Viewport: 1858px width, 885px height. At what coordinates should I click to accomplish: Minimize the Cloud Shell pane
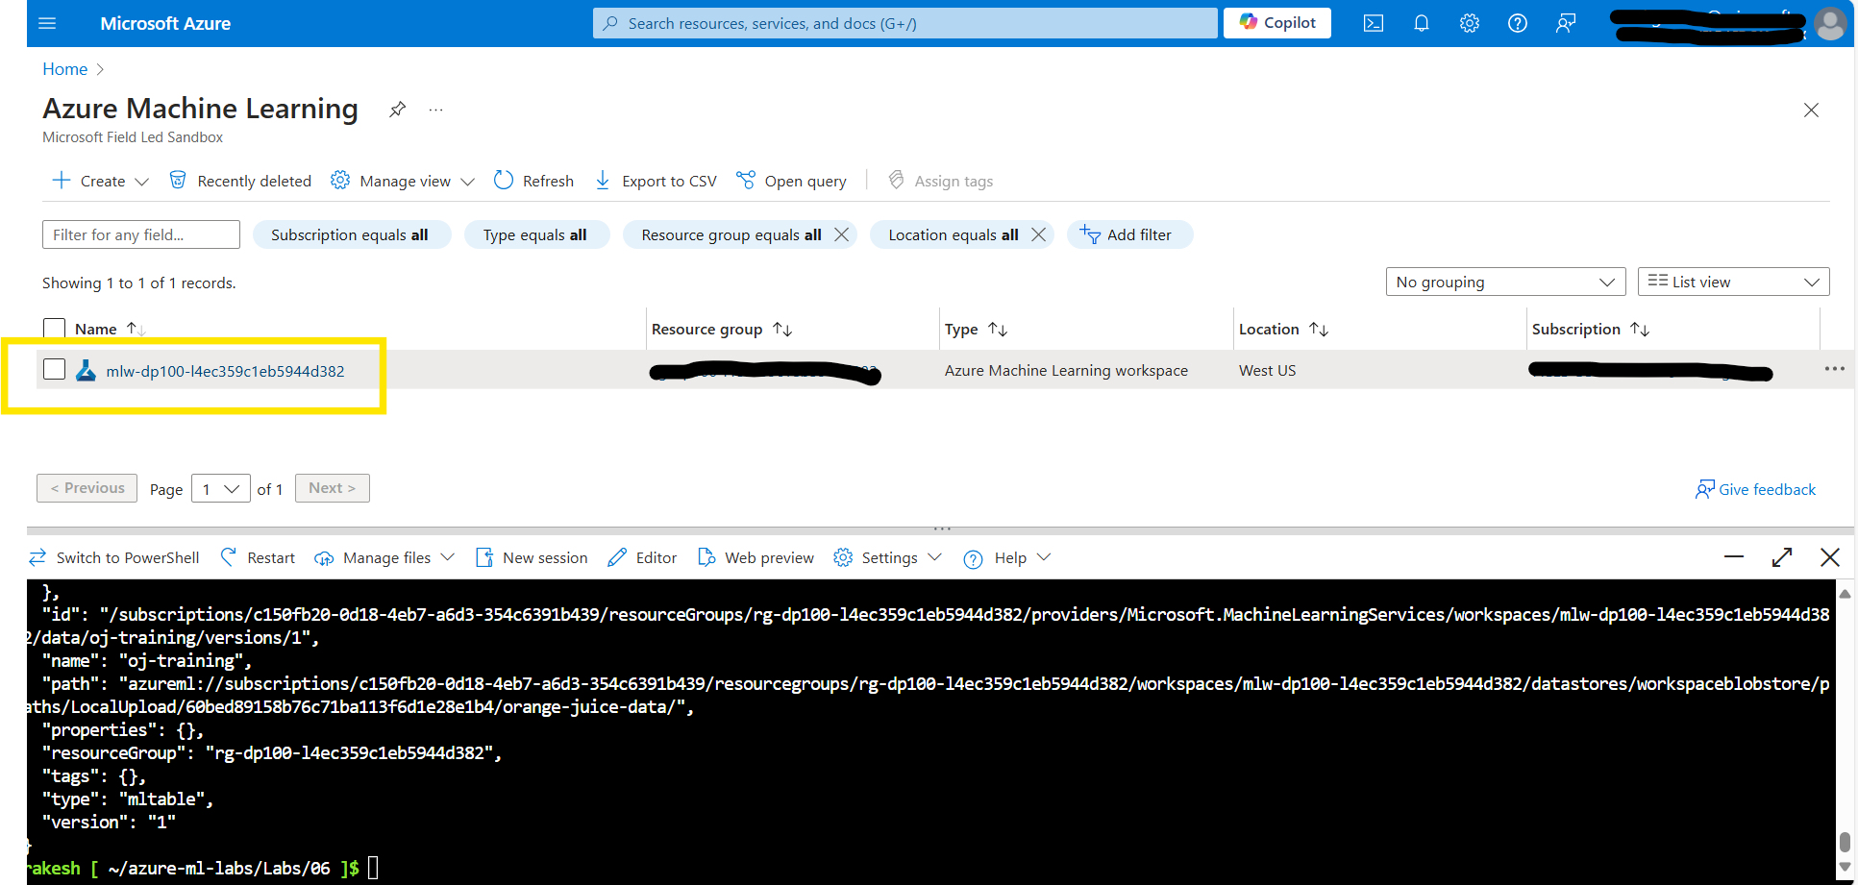point(1734,556)
